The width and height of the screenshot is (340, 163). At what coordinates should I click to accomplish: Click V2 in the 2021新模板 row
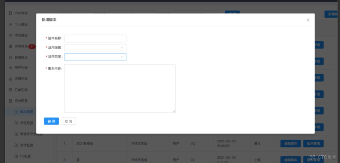tap(192, 143)
